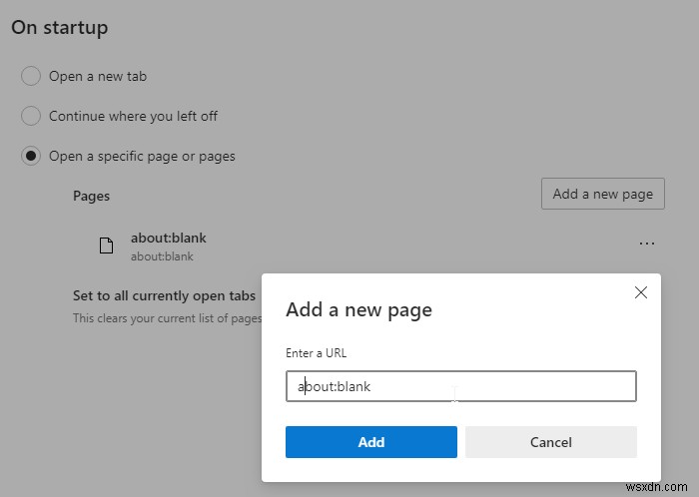Viewport: 699px width, 497px height.
Task: Cancel the Add a new page dialog
Action: point(550,442)
